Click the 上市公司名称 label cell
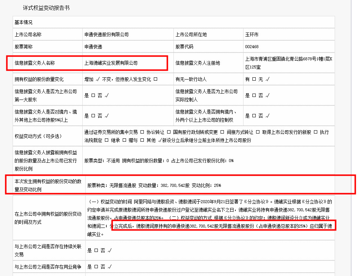Image resolution: width=361 pixels, height=276 pixels. pos(48,34)
